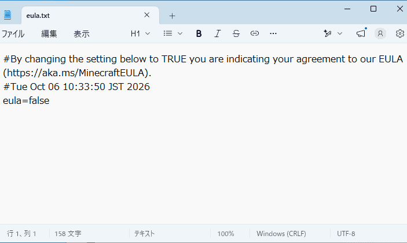Open the account profile icon

click(x=380, y=33)
